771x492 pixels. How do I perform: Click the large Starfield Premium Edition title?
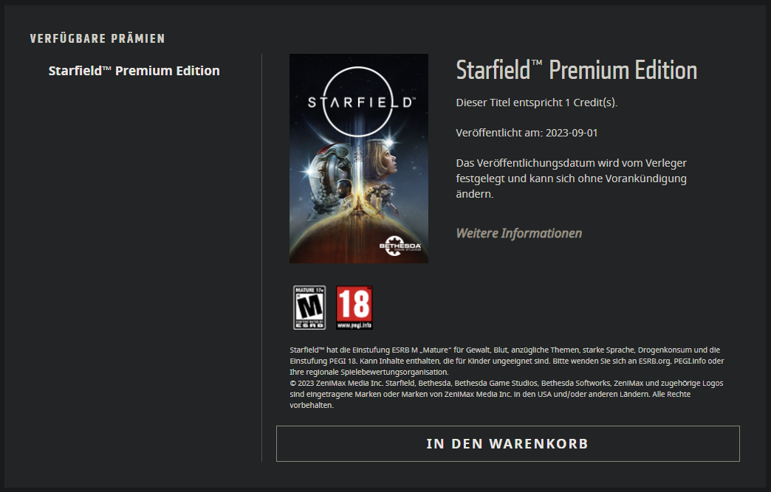pyautogui.click(x=576, y=70)
